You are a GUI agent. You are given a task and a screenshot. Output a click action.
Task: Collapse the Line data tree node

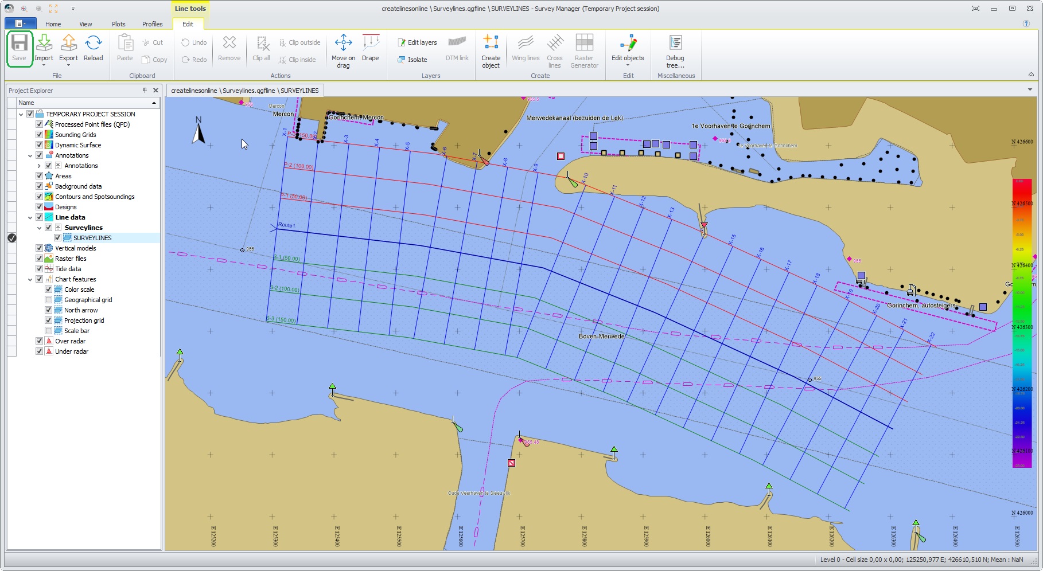click(30, 218)
